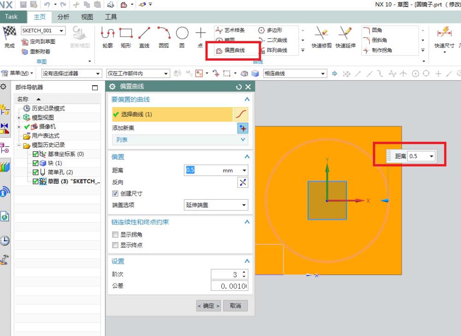Enable Show Corners (显示拐角) checkbox

[x=115, y=234]
